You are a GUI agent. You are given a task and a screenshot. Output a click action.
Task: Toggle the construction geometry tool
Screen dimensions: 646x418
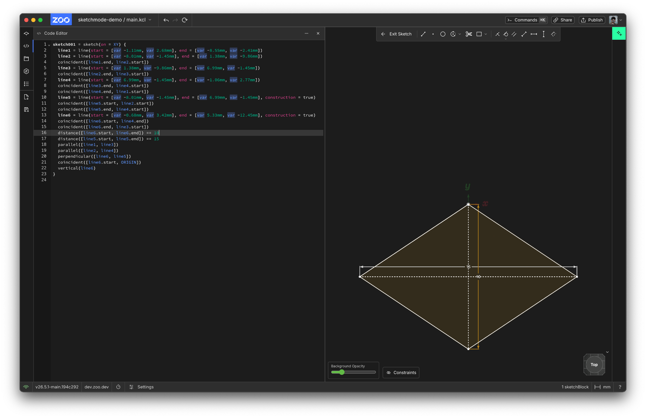click(553, 34)
